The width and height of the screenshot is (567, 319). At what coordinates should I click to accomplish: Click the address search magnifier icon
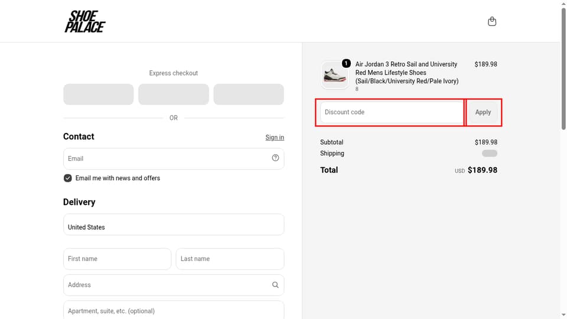click(275, 285)
